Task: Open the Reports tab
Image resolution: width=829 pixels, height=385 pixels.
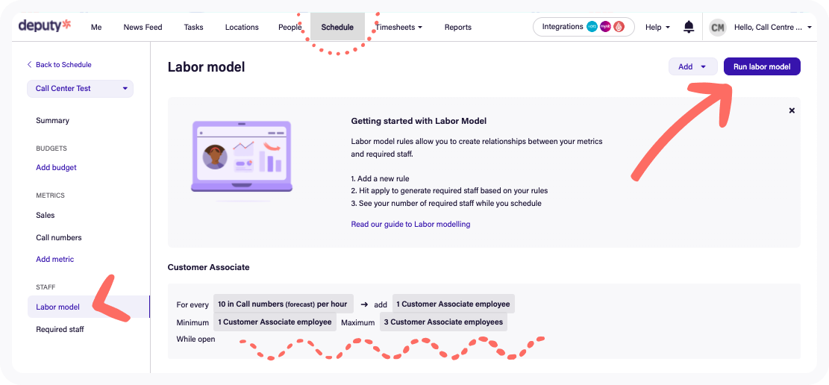Action: click(458, 27)
